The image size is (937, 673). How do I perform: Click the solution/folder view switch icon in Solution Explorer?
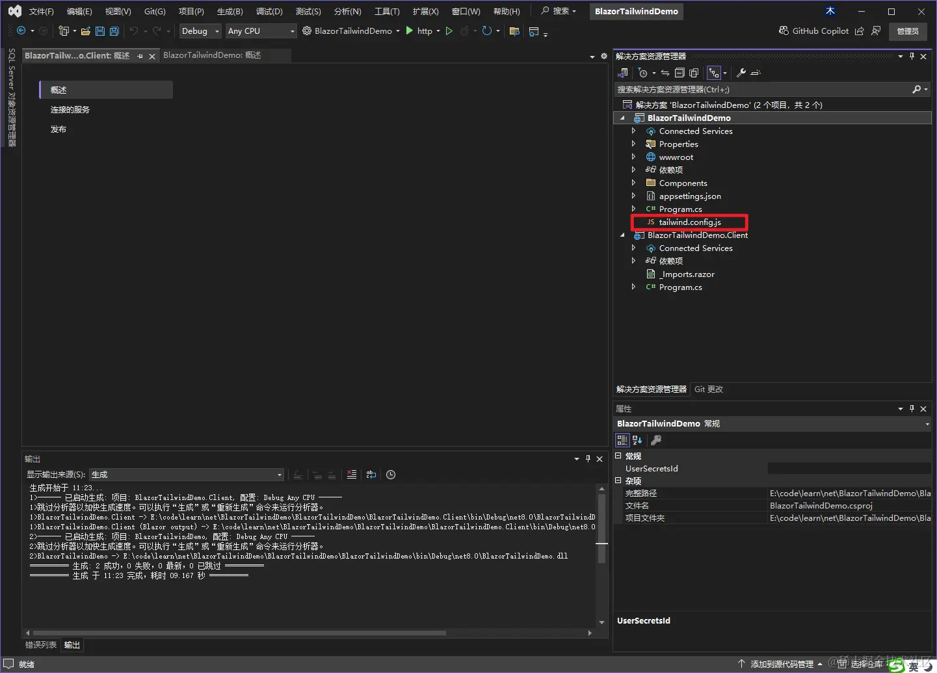[623, 73]
